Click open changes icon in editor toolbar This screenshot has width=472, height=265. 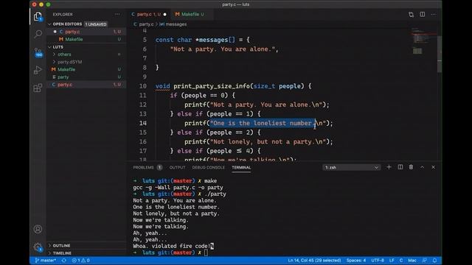411,15
